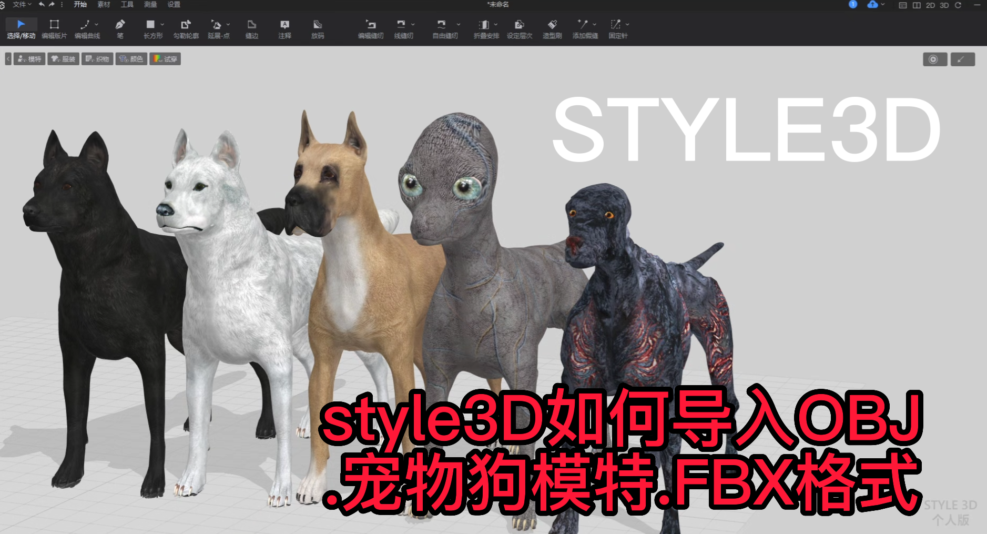
Task: Open the 放码 grading tool
Action: (318, 29)
